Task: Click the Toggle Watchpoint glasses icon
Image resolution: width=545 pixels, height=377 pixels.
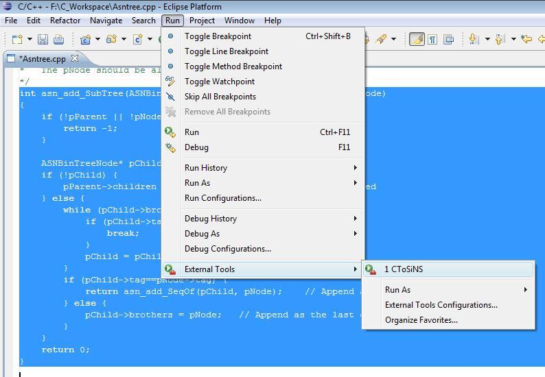Action: point(170,82)
